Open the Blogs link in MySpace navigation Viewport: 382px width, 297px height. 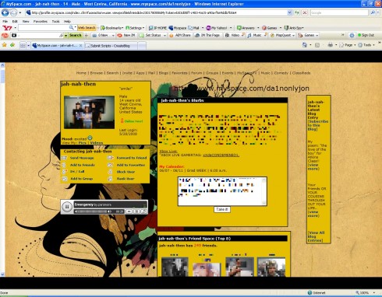click(x=163, y=73)
